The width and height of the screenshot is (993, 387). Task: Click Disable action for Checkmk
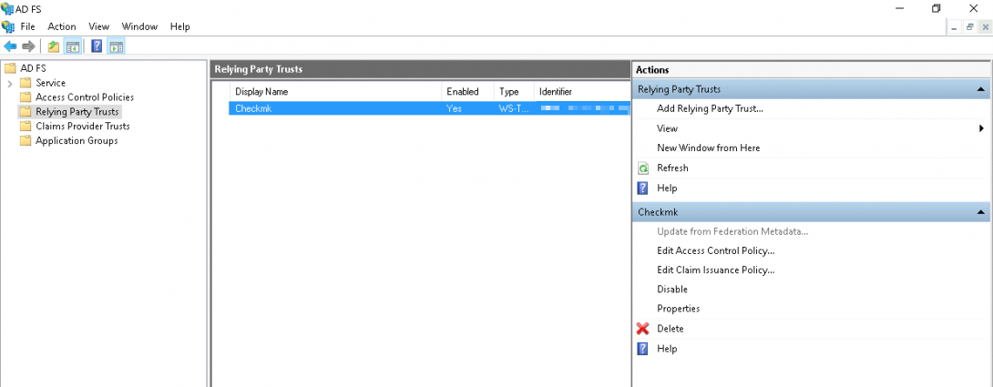click(x=672, y=289)
